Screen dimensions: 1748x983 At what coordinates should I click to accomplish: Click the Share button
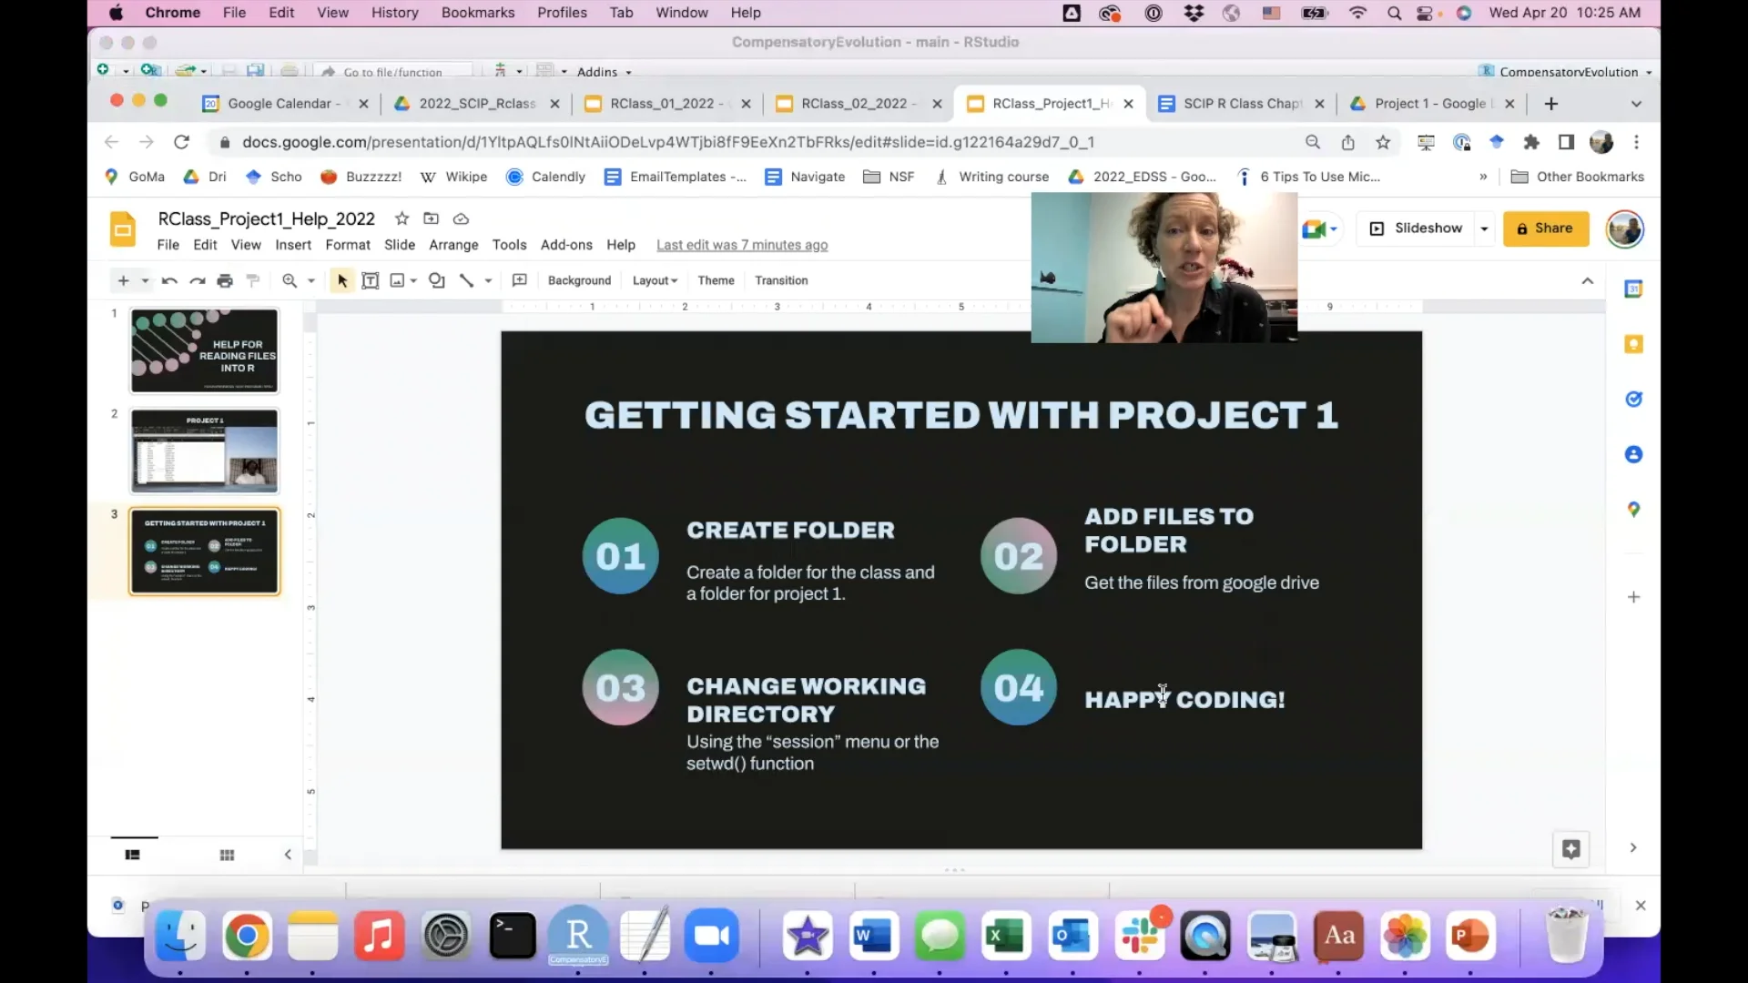point(1545,228)
